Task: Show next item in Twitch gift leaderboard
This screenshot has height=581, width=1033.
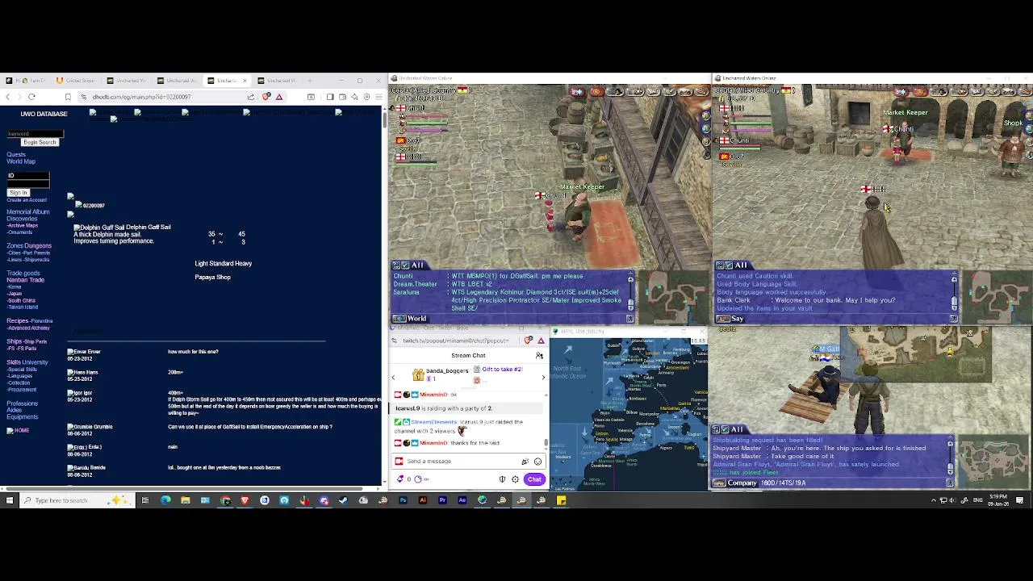Action: [x=543, y=378]
